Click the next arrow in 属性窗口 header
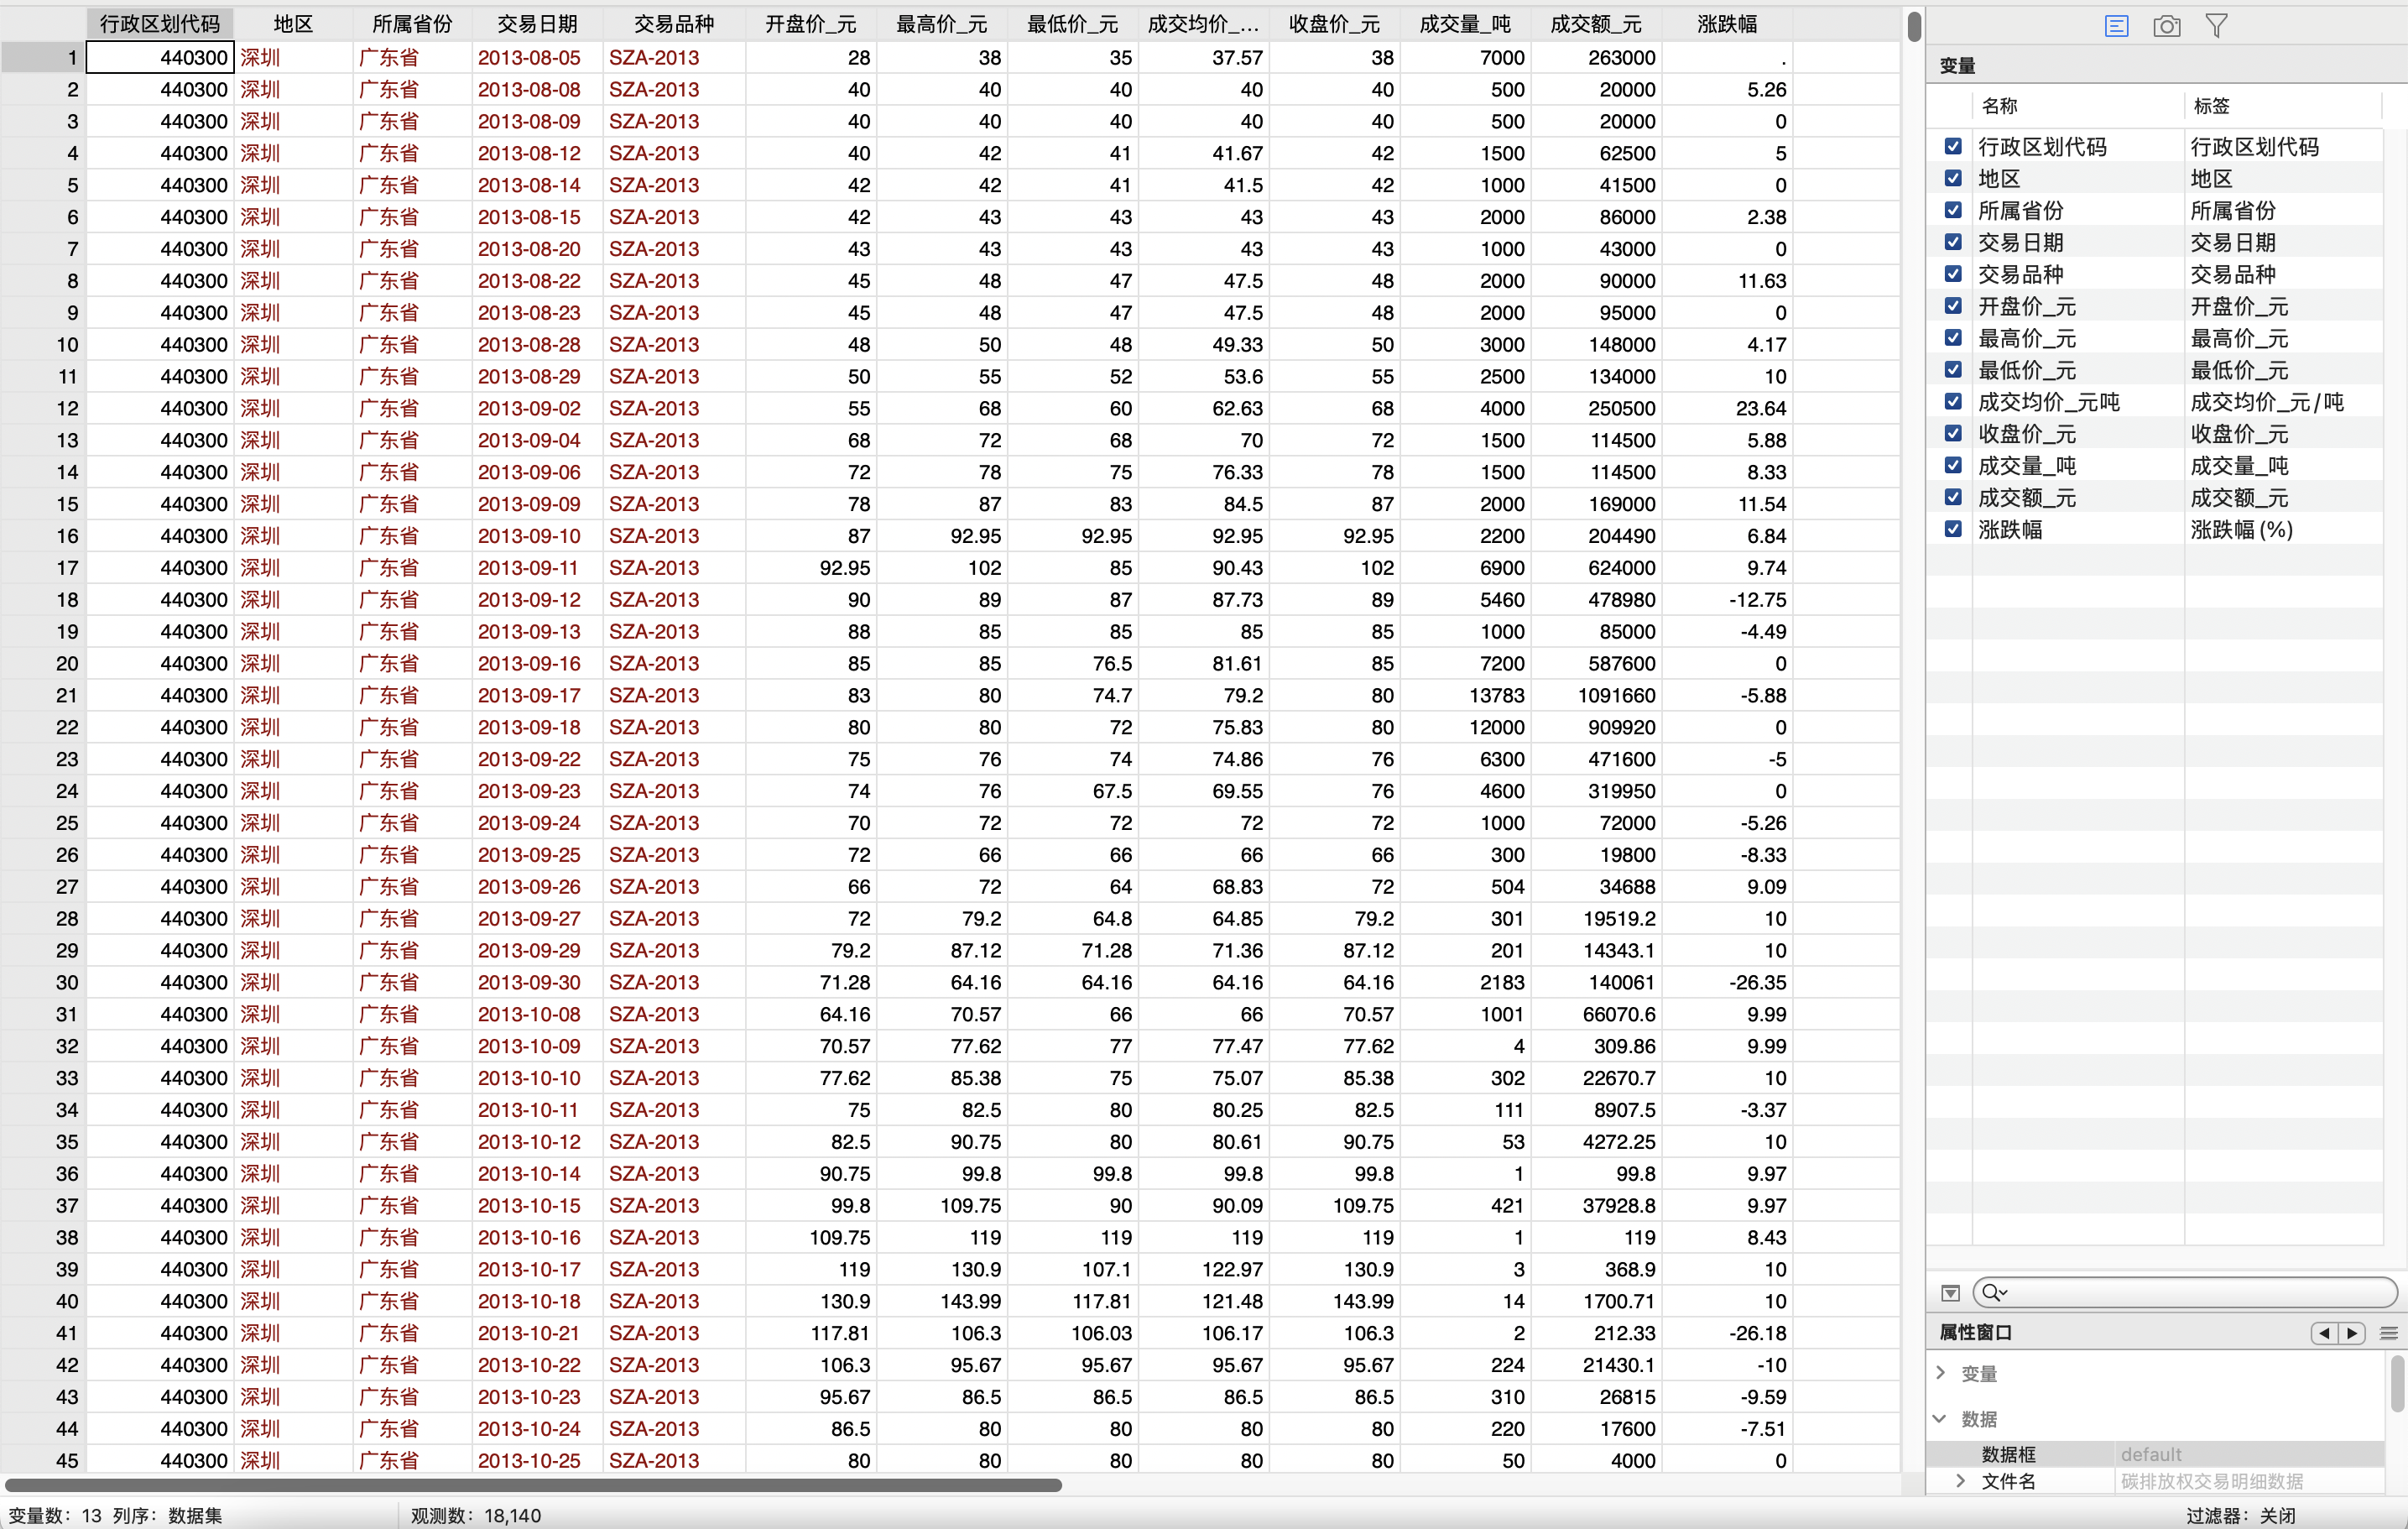 [x=2352, y=1333]
